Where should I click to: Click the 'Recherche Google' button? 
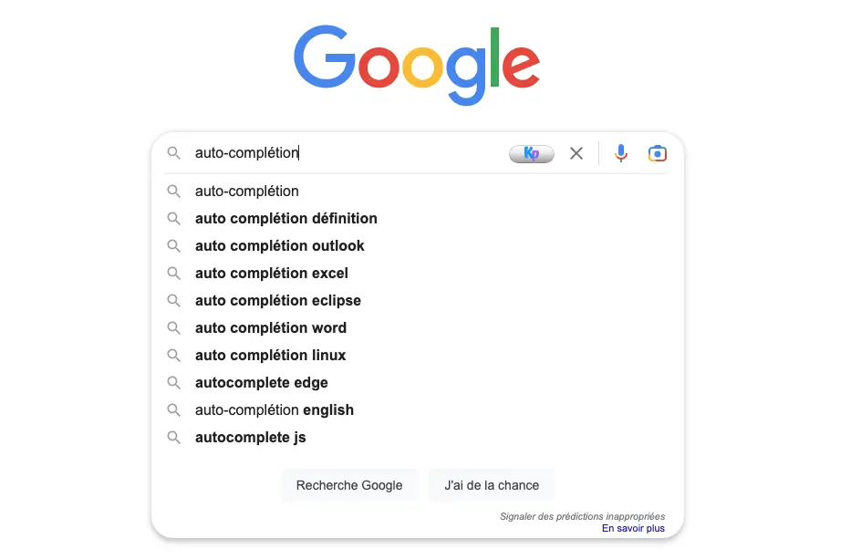point(349,485)
